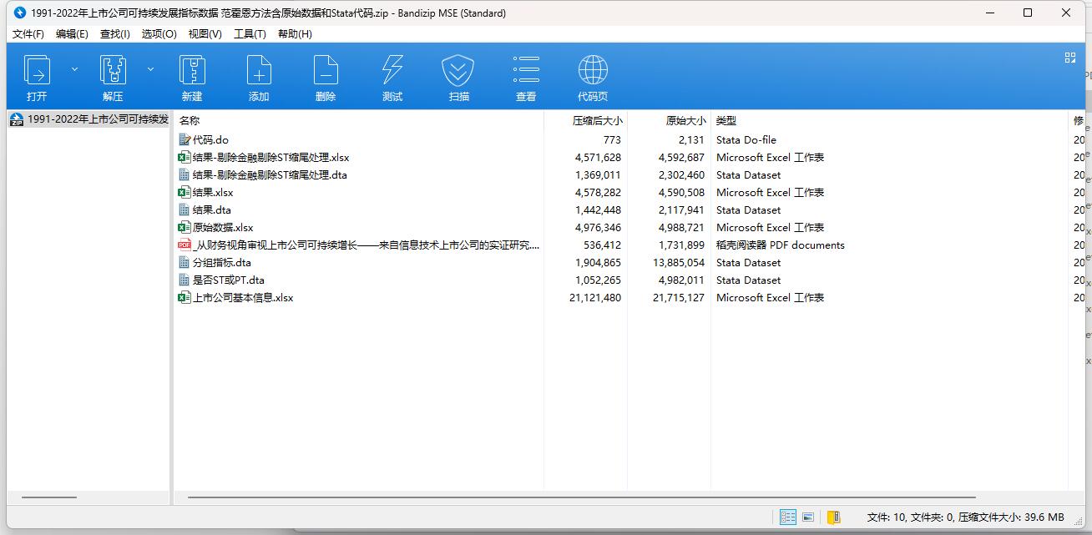Click the 代码页 (Code page) globe icon
This screenshot has height=535, width=1092.
pos(593,71)
